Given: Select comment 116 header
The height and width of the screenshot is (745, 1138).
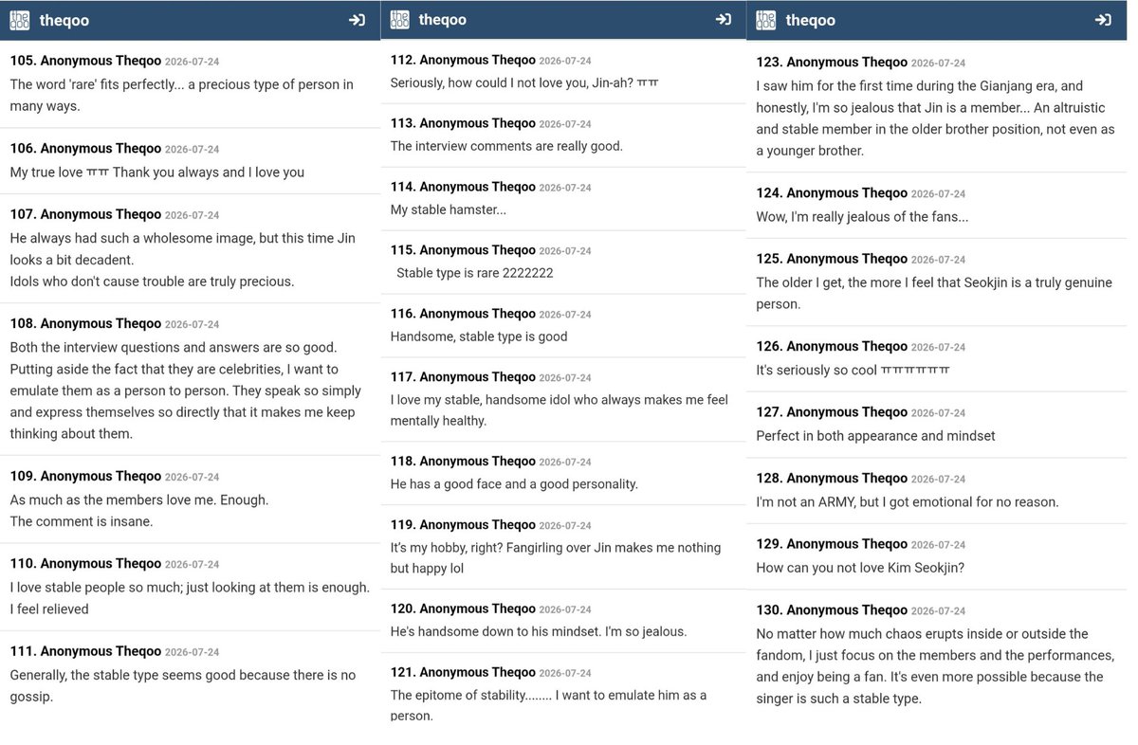Looking at the screenshot, I should click(x=491, y=315).
